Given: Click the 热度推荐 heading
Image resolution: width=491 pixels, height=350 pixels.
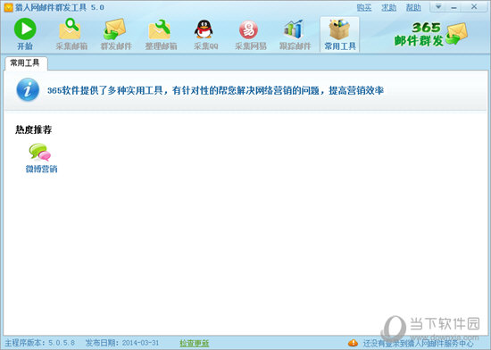Looking at the screenshot, I should tap(34, 129).
